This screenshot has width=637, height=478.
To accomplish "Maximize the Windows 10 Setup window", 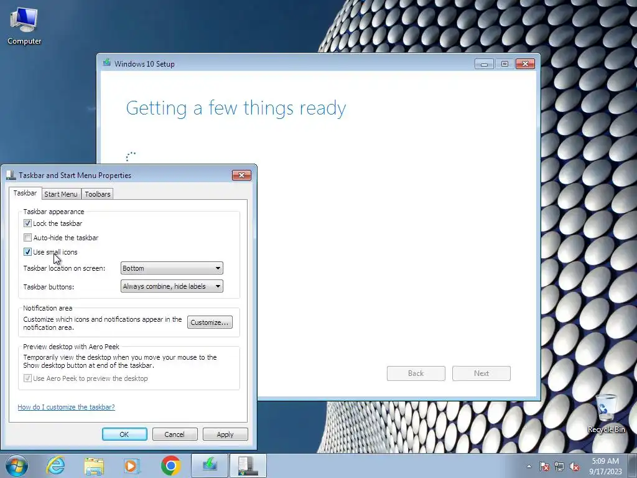I will pyautogui.click(x=504, y=64).
